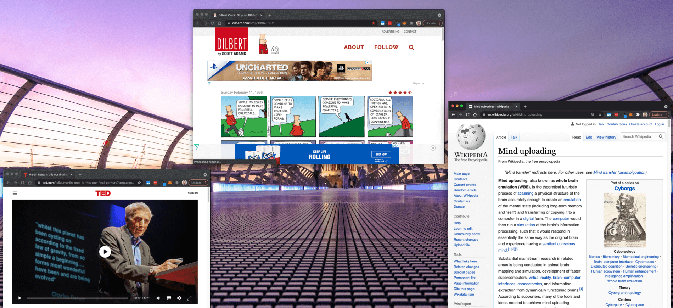The image size is (673, 308).
Task: Close the Scott Keep Life Rolling ad
Action: (433, 148)
